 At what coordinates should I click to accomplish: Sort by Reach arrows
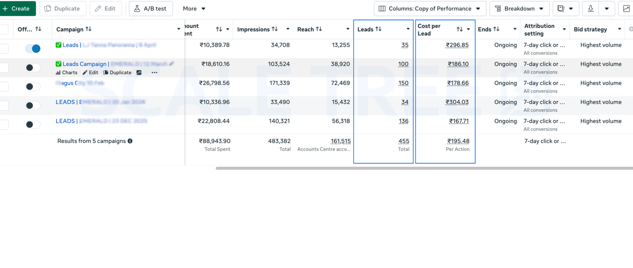coord(319,29)
